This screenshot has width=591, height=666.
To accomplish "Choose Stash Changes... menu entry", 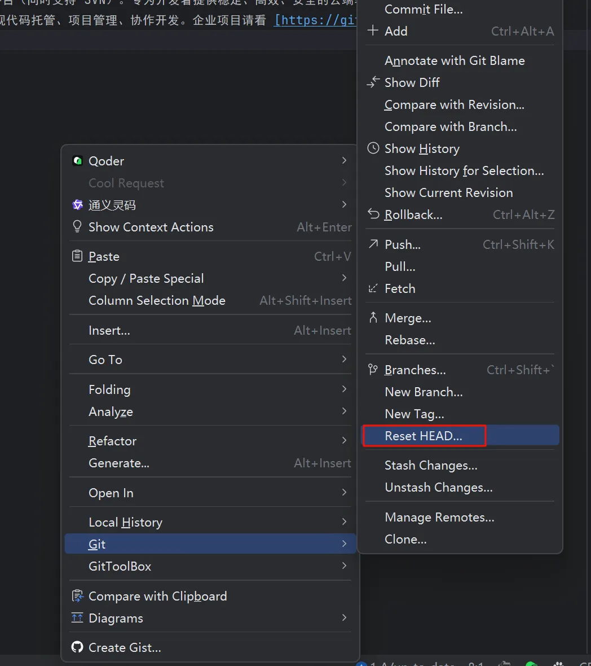I will pos(431,466).
